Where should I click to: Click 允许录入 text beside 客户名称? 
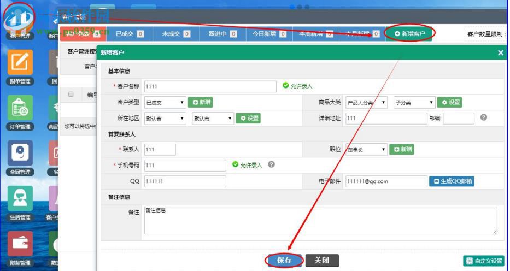tap(301, 86)
